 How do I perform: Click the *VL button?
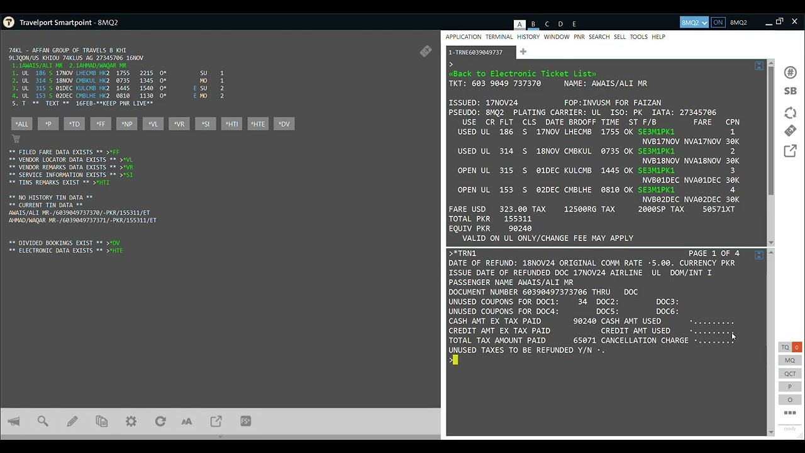pos(153,124)
